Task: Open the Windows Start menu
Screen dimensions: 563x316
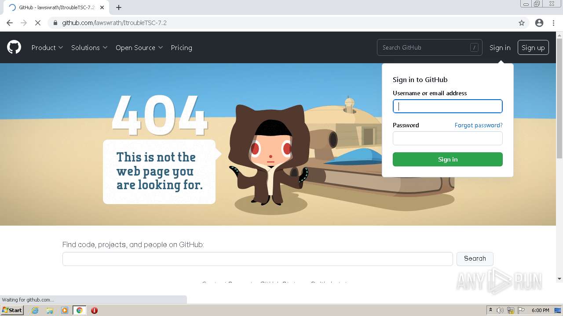Action: point(12,310)
